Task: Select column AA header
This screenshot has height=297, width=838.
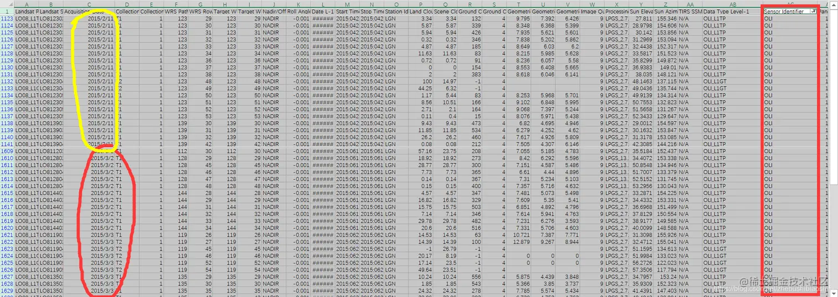Action: 689,4
